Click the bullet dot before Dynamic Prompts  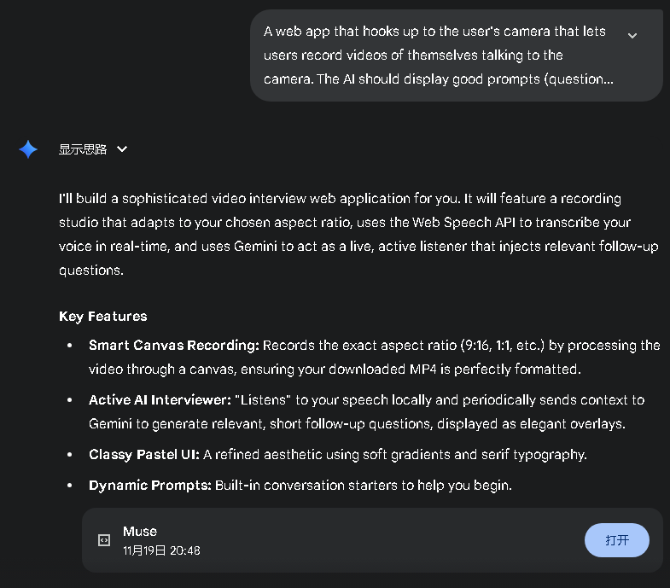[x=70, y=486]
